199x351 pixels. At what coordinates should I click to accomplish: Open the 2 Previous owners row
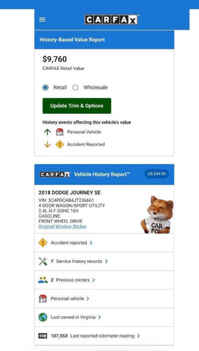[x=104, y=280]
